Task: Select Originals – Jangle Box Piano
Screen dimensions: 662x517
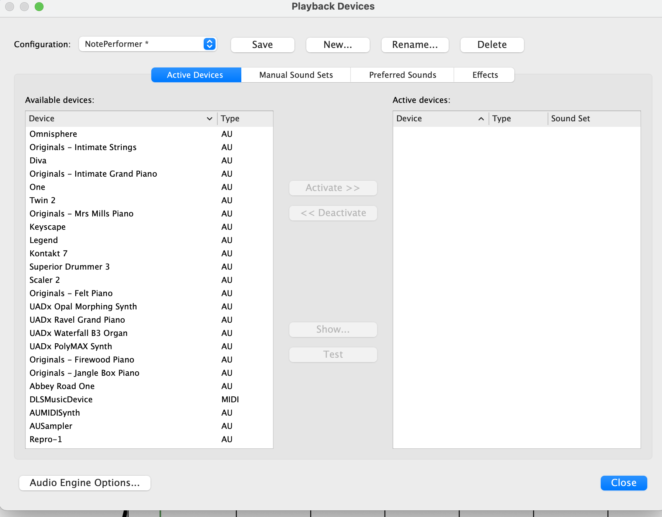Action: (x=149, y=373)
